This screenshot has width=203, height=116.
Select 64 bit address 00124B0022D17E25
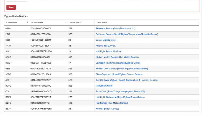41,69
